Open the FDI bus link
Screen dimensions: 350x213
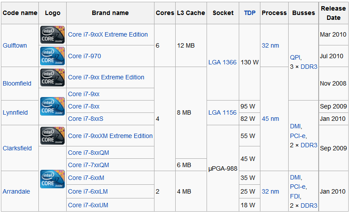(x=295, y=196)
